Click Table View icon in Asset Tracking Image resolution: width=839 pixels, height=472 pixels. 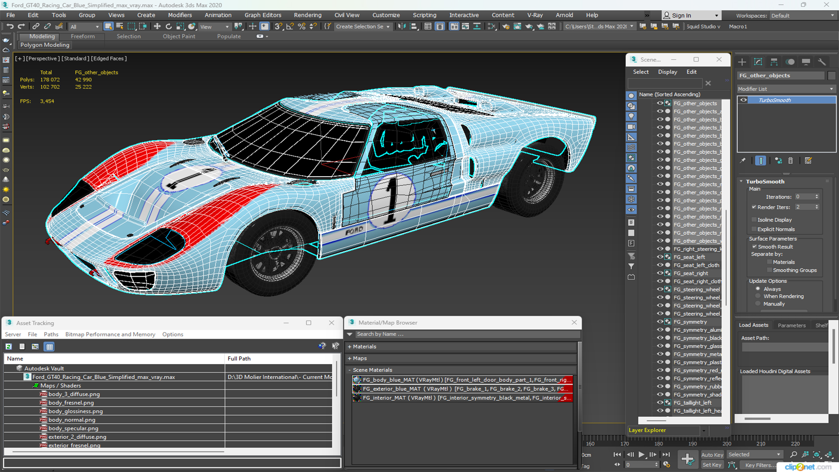49,347
